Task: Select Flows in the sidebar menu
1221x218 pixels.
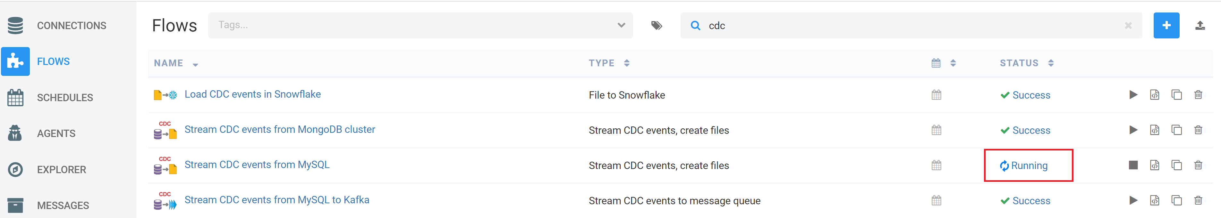Action: tap(54, 61)
